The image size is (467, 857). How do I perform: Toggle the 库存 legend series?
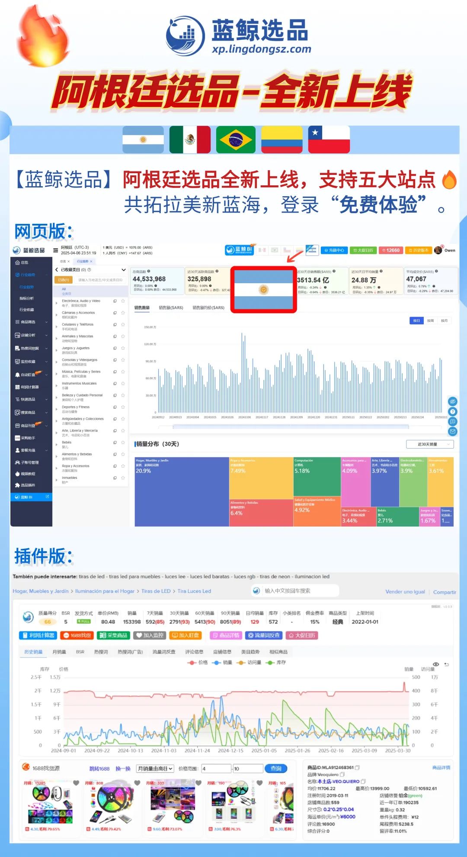point(276,663)
